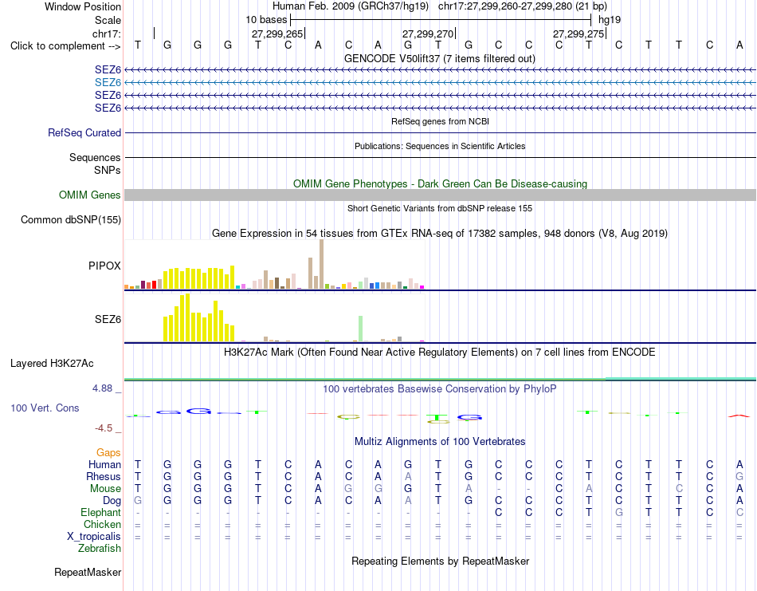Click the light green bar in SEZ6 chart
Screen dimensions: 757x591
click(360, 329)
